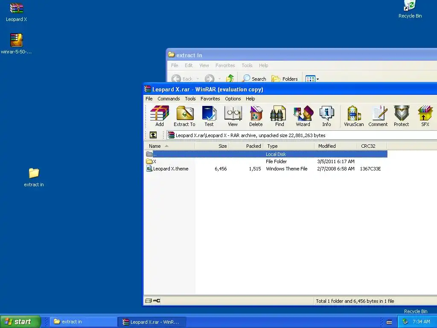Sort by the CRC32 column header
This screenshot has width=437, height=328.
pos(372,146)
